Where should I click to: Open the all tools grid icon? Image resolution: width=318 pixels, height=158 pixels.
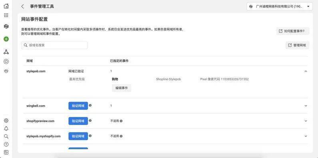(6, 16)
